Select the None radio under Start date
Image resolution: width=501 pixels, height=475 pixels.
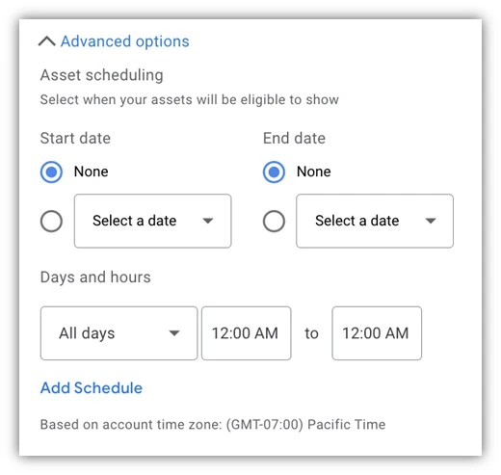[51, 172]
